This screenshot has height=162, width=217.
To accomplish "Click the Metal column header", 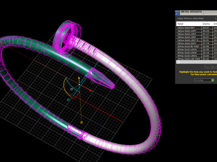I will pyautogui.click(x=189, y=24).
